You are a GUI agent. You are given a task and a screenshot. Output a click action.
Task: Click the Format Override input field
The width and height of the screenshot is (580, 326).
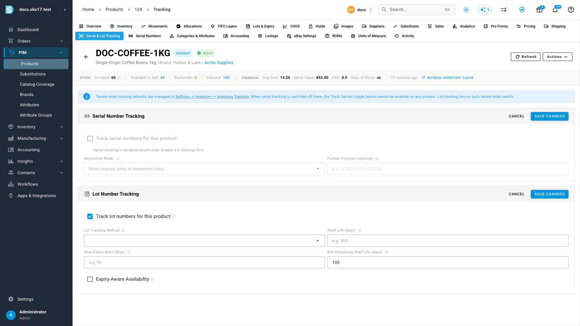(448, 169)
